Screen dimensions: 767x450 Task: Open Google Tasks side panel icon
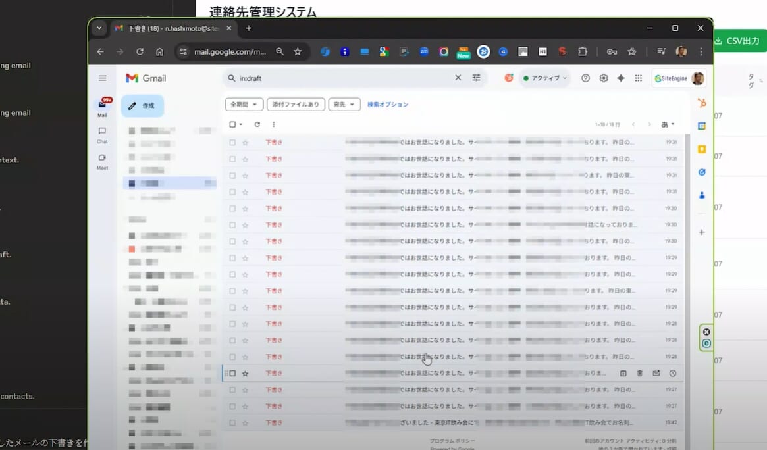point(702,172)
